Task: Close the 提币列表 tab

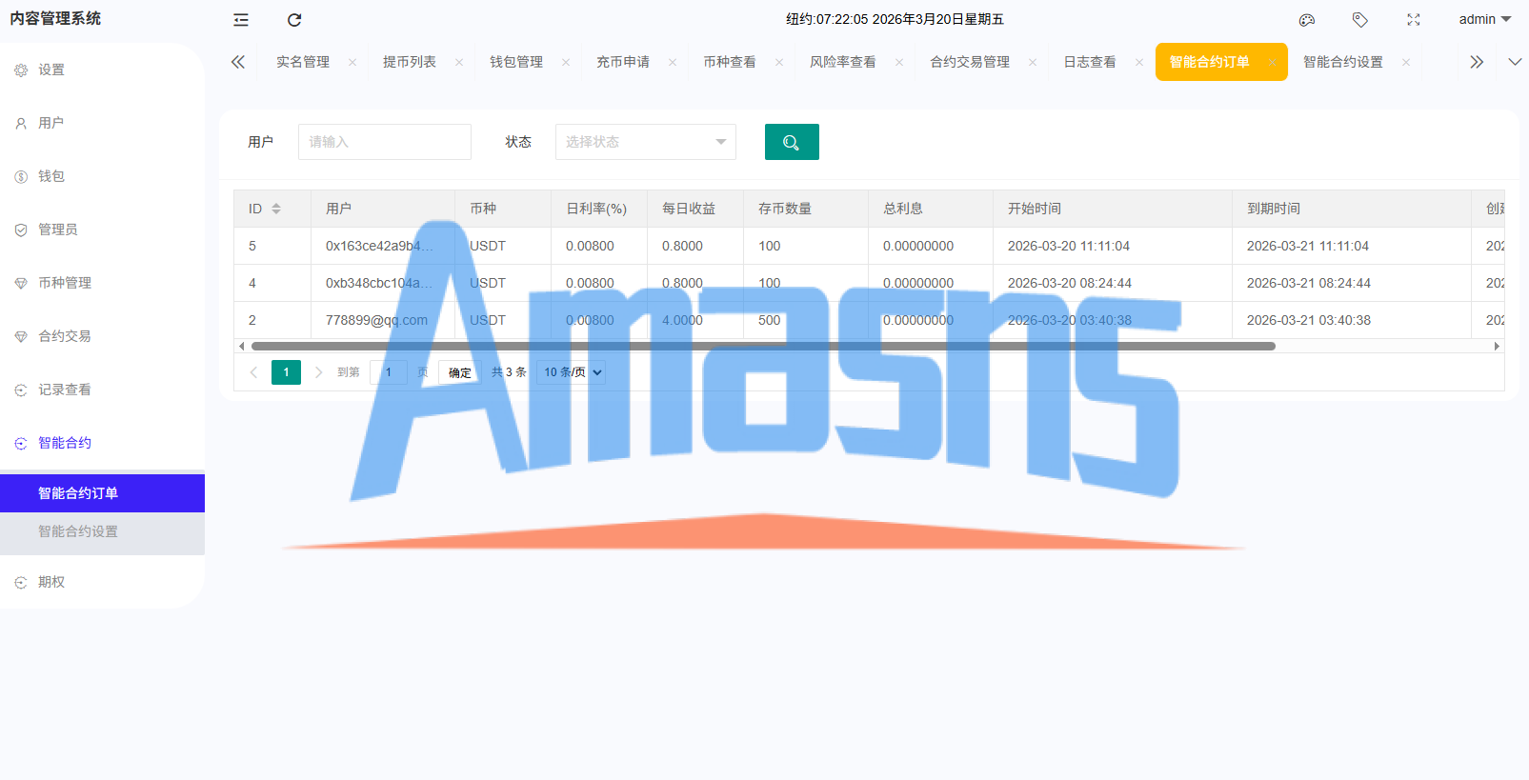Action: pos(459,62)
